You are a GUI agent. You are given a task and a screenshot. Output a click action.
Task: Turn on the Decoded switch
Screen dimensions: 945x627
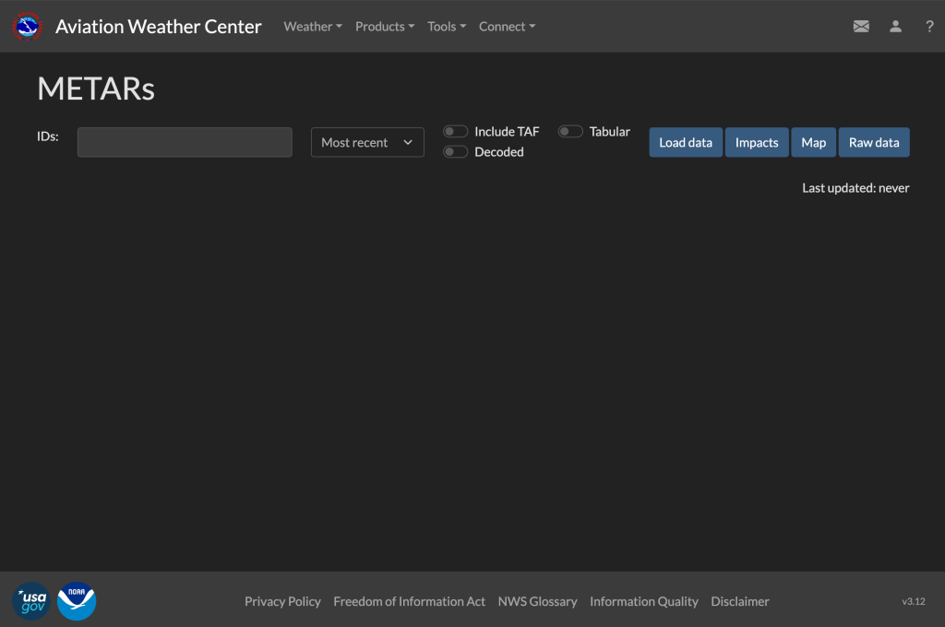456,152
